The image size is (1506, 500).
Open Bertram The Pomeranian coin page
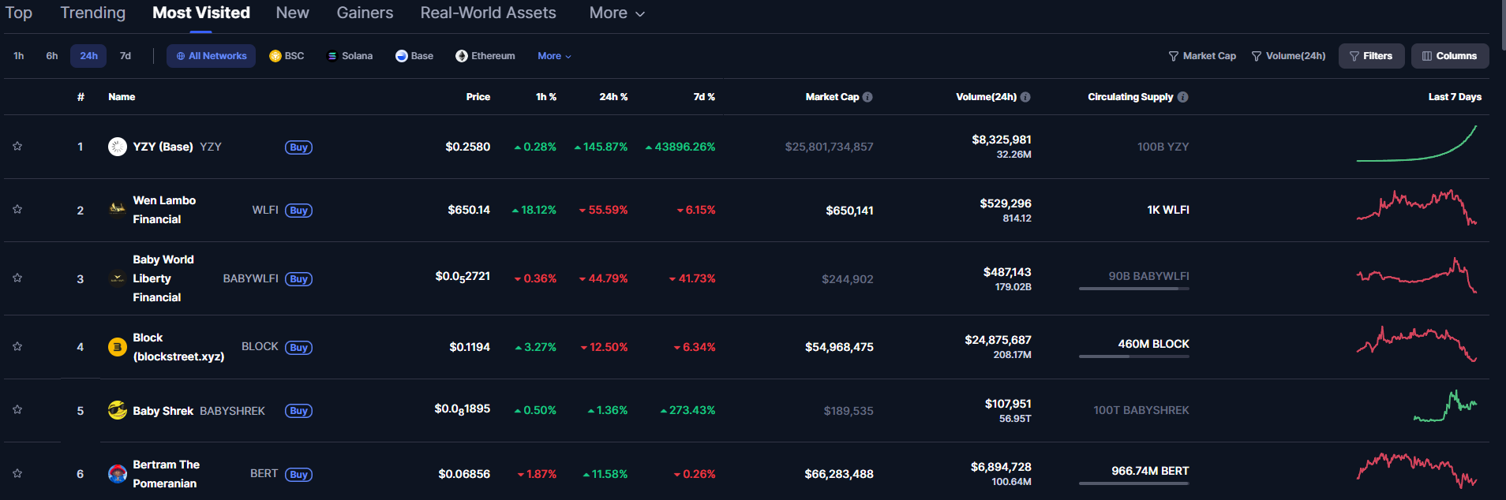tap(166, 474)
